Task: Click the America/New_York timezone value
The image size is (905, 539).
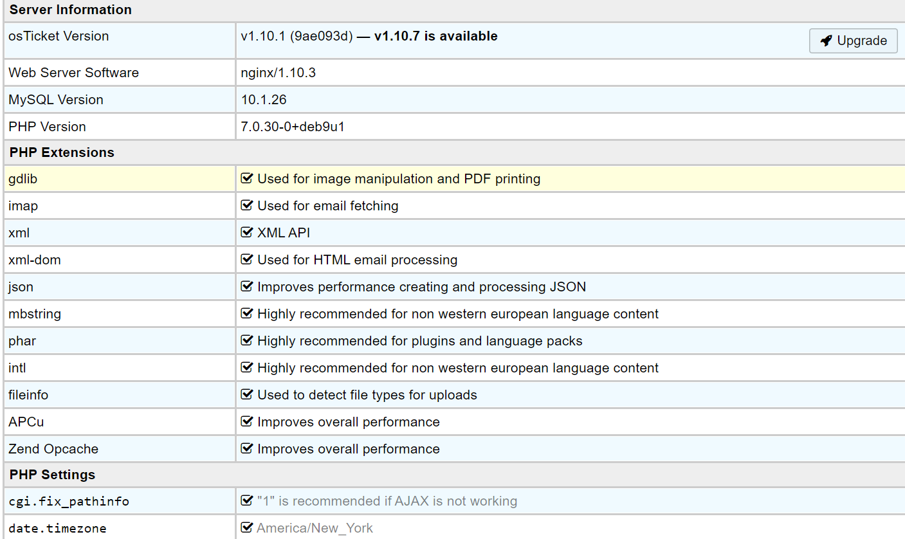Action: (315, 528)
